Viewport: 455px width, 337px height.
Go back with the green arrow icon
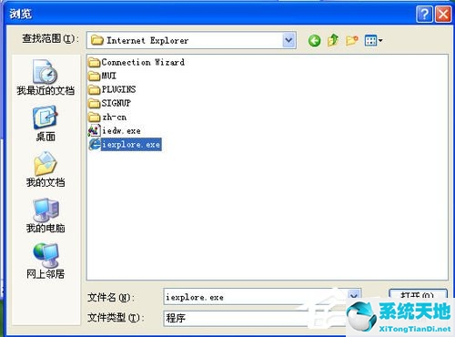pos(314,40)
